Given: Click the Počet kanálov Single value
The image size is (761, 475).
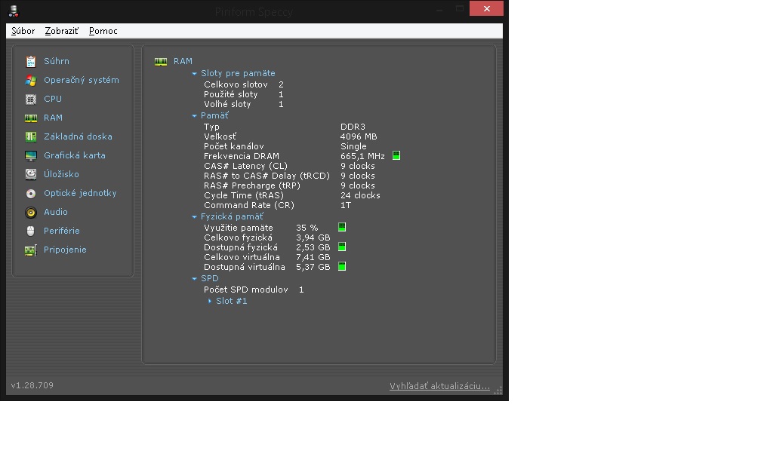Looking at the screenshot, I should click(x=353, y=146).
